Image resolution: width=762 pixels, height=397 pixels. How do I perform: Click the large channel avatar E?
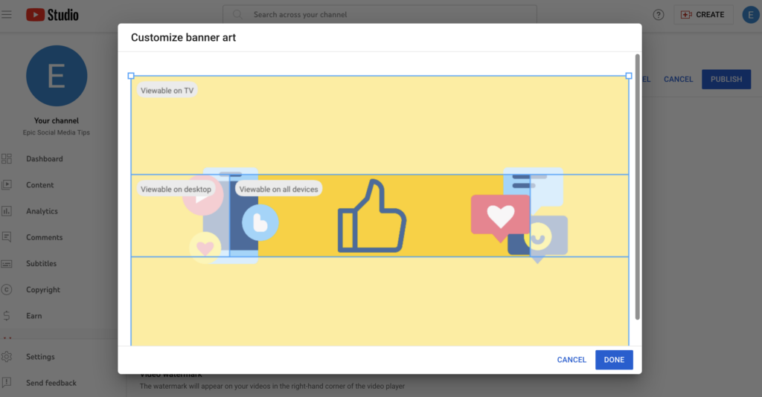tap(57, 76)
